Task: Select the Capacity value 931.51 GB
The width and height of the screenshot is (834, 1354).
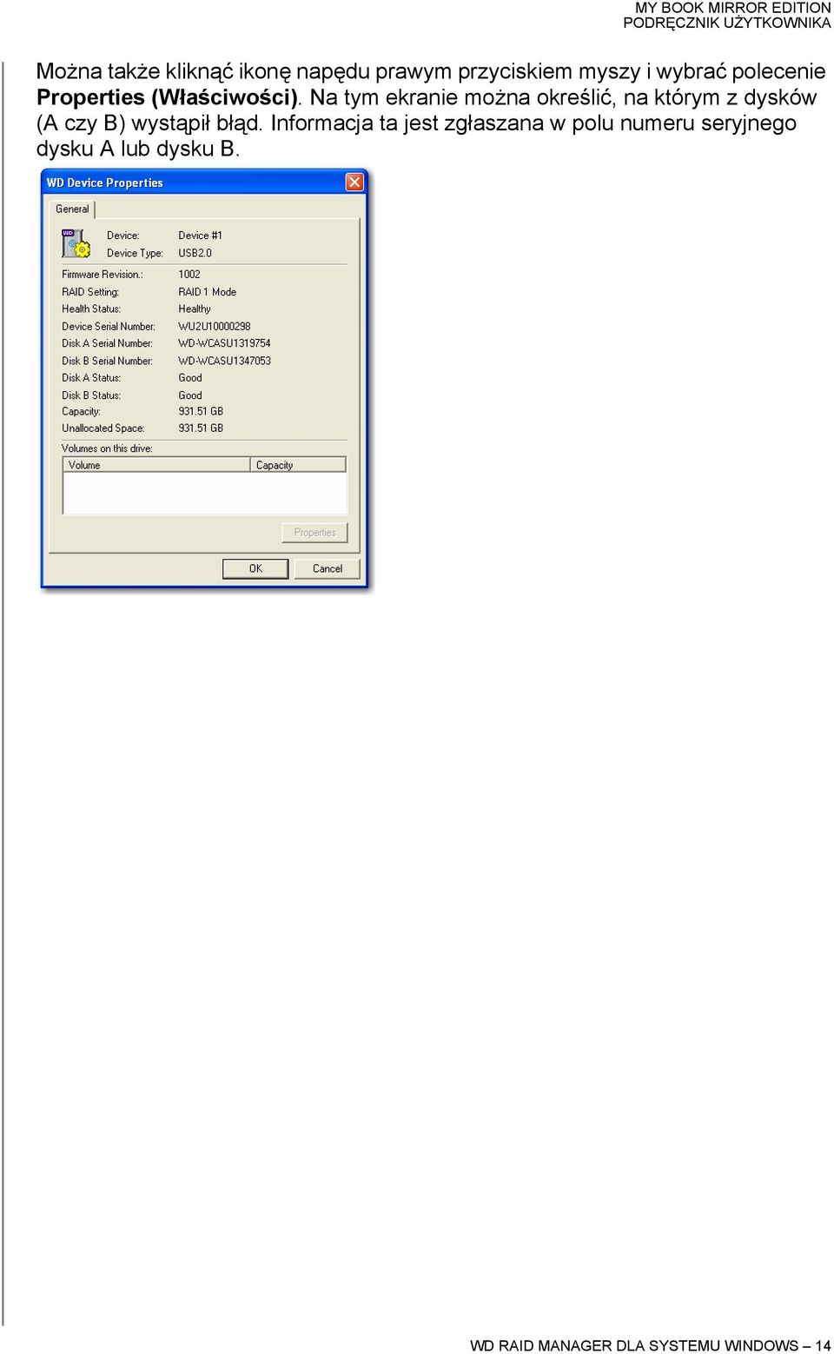Action: coord(201,411)
